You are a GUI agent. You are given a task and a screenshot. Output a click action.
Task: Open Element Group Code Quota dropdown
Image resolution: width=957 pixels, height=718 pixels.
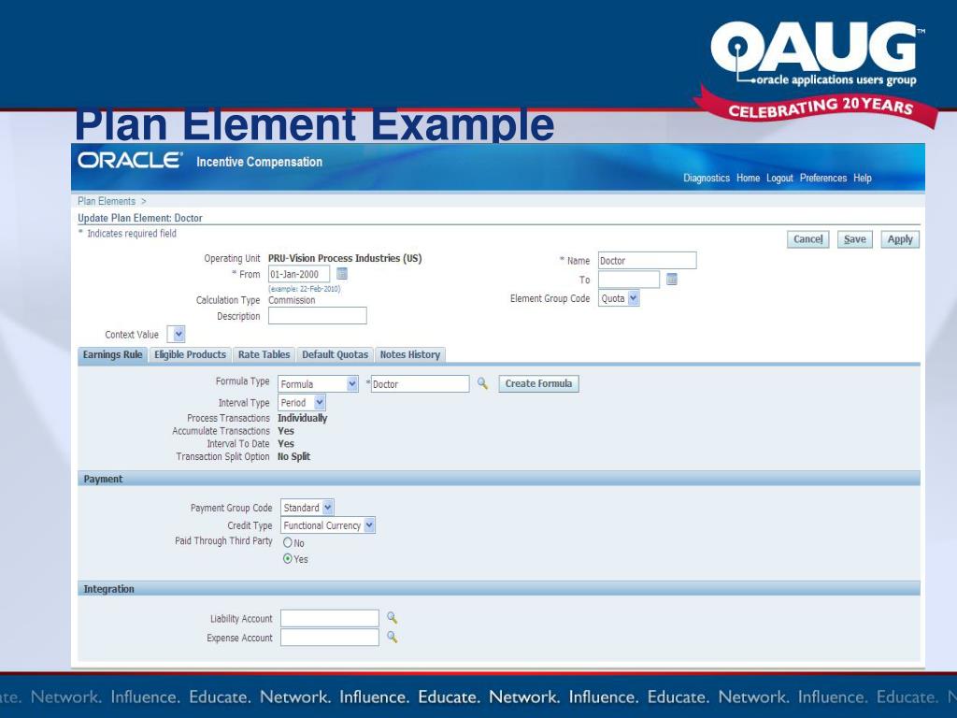(x=619, y=298)
